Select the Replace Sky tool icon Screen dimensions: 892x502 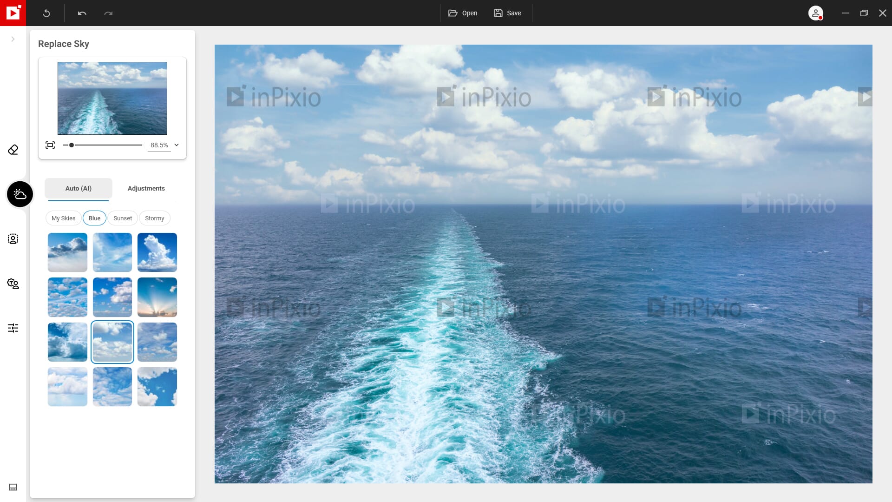pos(20,194)
